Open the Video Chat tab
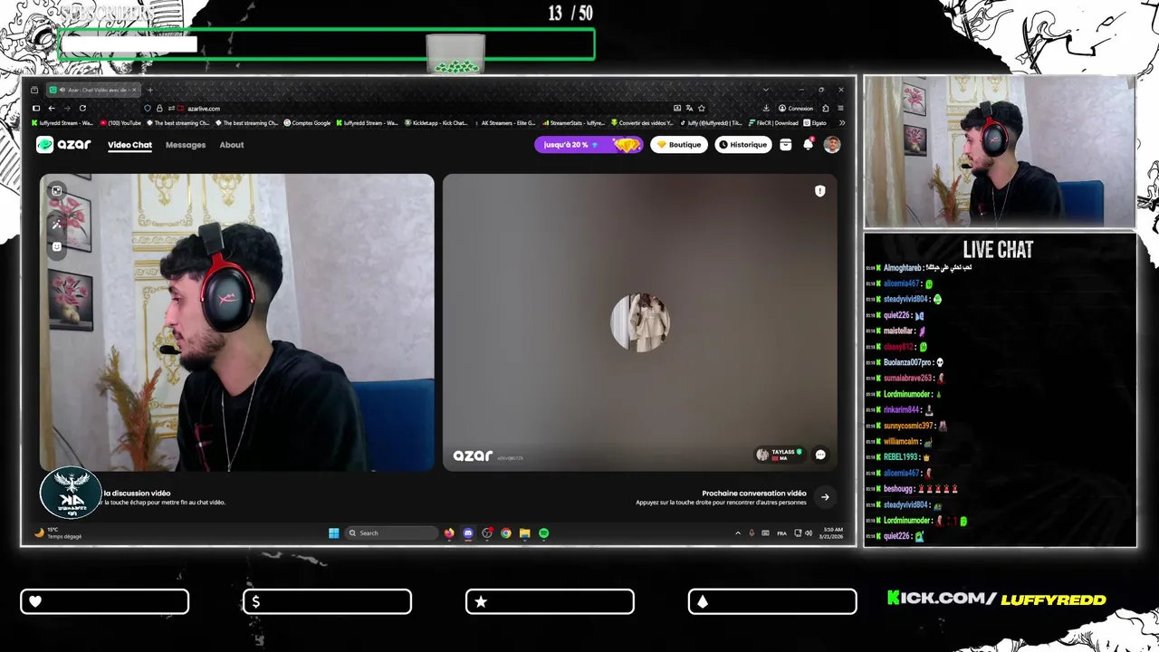 (x=129, y=145)
